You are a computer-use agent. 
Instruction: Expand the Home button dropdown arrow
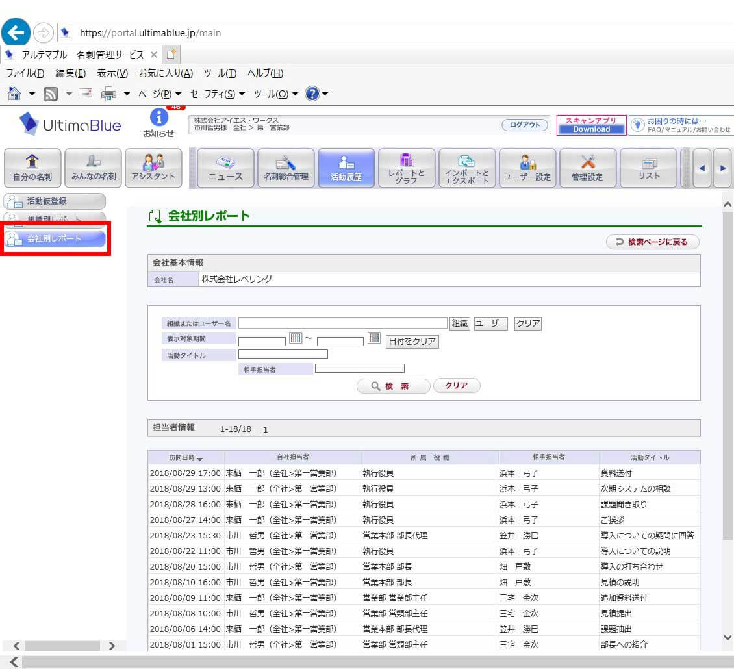click(x=32, y=94)
